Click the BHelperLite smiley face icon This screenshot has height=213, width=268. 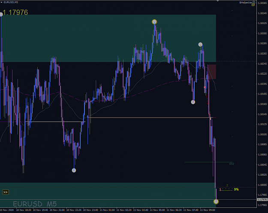(254, 3)
